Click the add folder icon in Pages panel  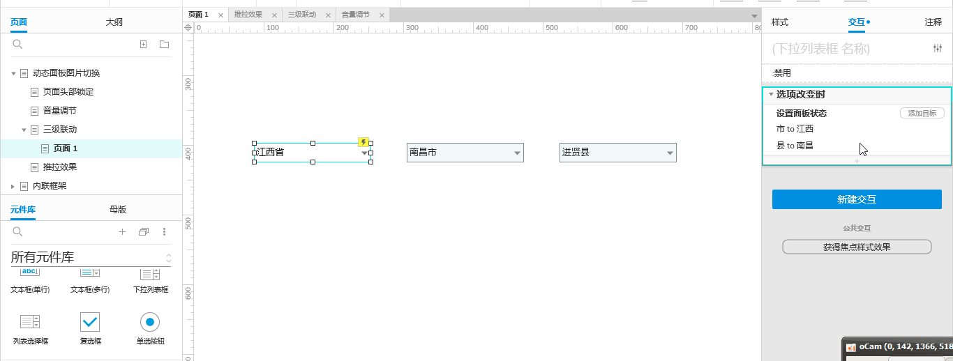coord(164,45)
